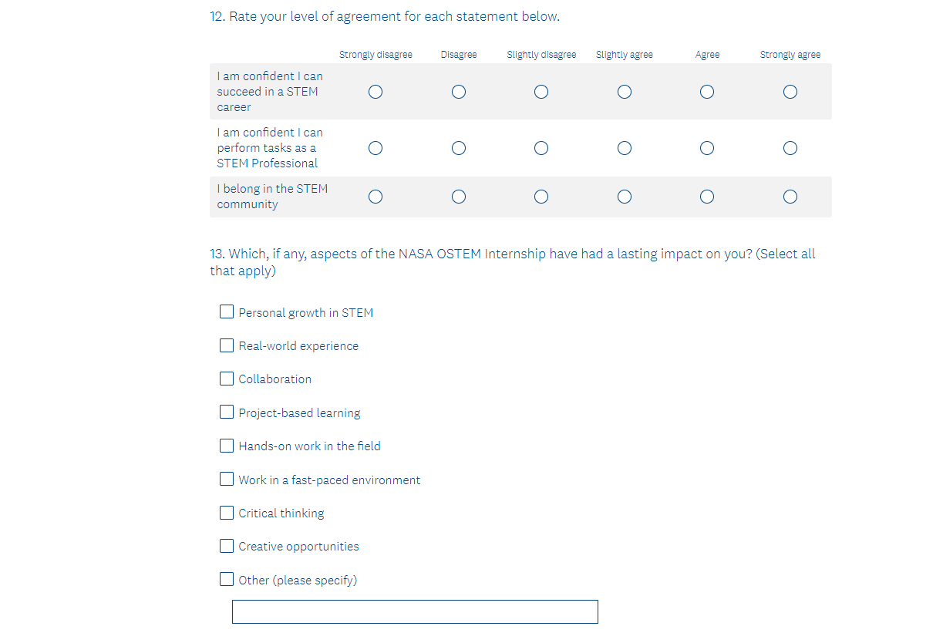
Task: Choose Slightly disagree for perform tasks as STEM Professional
Action: [x=541, y=148]
